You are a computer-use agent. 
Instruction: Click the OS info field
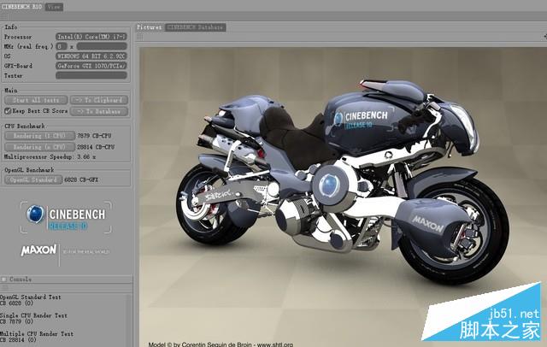coord(91,56)
